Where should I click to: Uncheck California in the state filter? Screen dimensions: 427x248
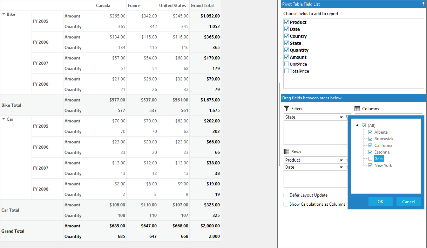[370, 146]
